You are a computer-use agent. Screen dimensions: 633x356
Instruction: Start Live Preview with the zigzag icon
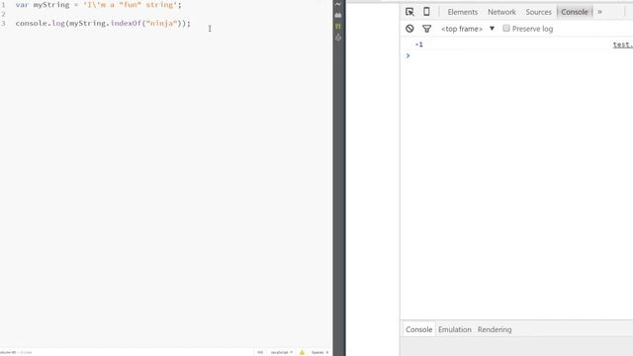pyautogui.click(x=338, y=4)
